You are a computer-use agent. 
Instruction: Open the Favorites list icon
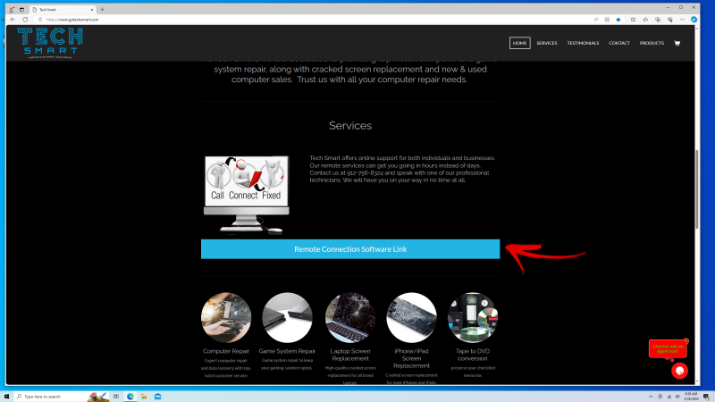coord(645,20)
